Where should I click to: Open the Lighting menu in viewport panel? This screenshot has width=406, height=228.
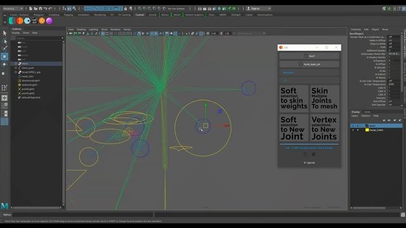[x=93, y=30]
